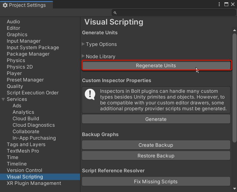Click the Generate Units heading
This screenshot has width=237, height=192.
point(100,33)
